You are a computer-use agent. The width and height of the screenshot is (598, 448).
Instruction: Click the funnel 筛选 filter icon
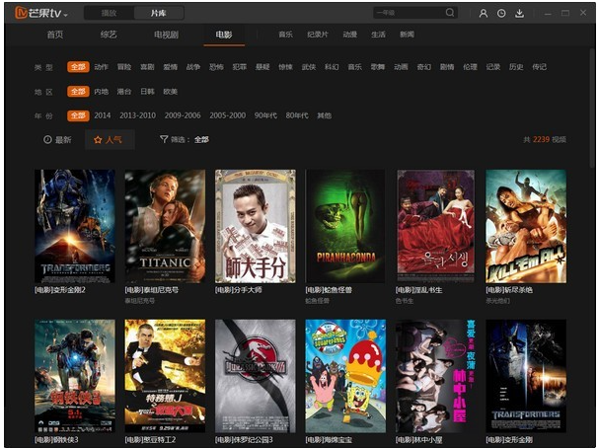[164, 139]
